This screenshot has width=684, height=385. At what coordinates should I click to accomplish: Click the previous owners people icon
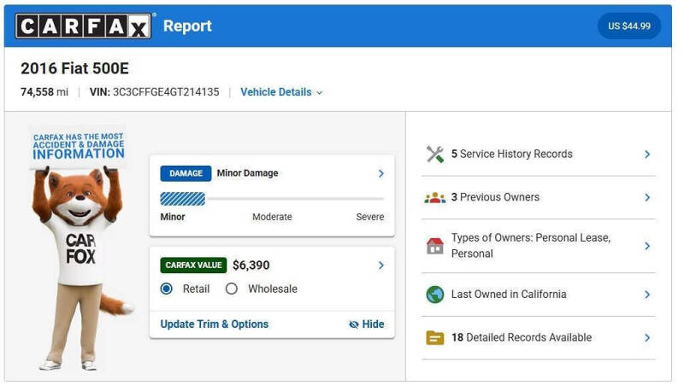[x=435, y=198]
